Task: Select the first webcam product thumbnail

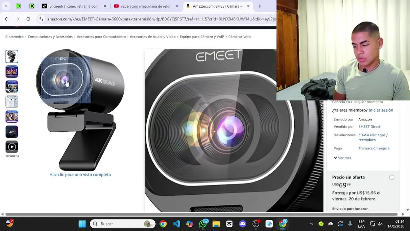Action: pos(12,56)
